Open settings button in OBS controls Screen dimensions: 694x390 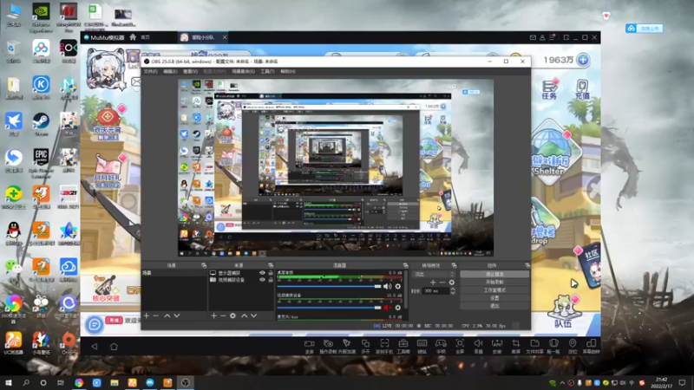494,298
